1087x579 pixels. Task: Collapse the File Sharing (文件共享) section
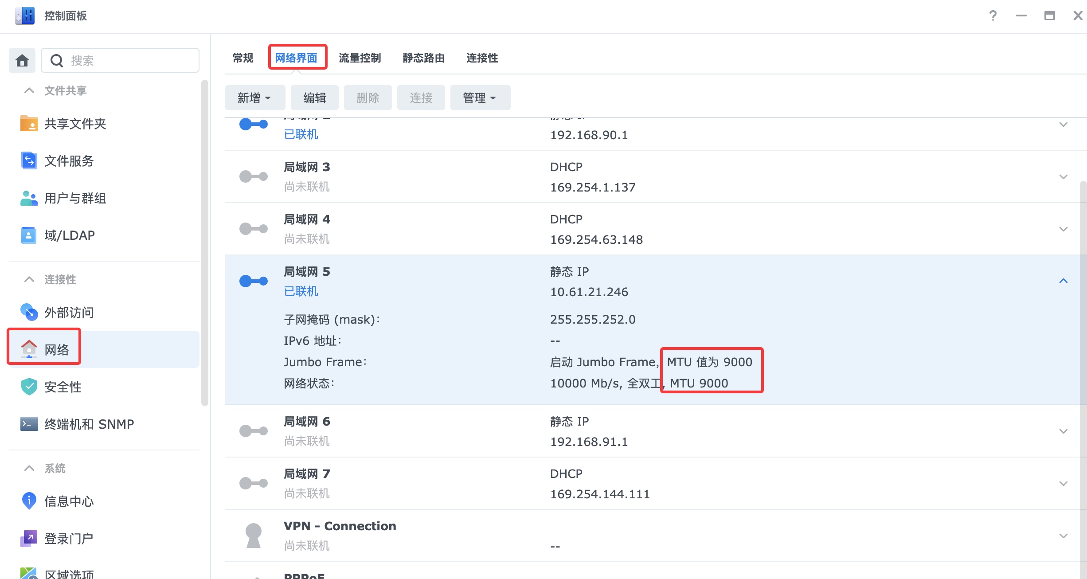pos(29,91)
